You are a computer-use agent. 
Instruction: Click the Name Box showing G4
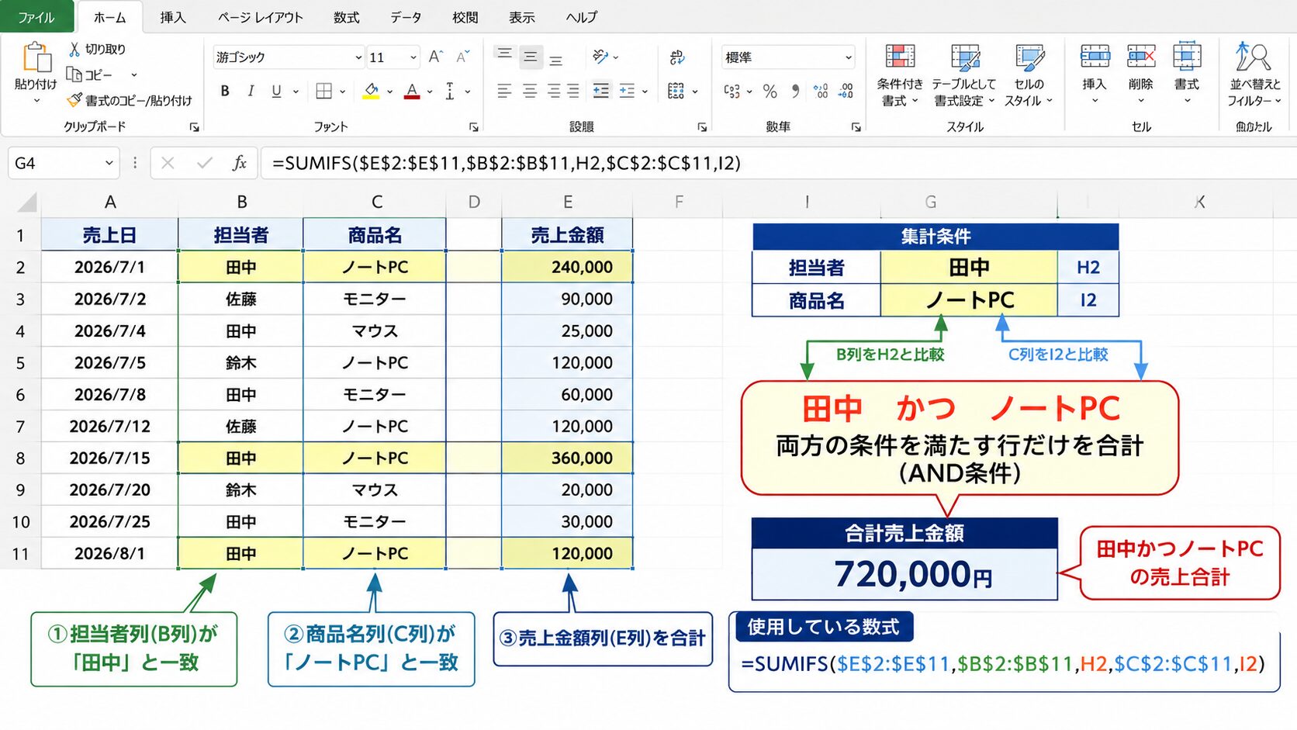click(x=64, y=163)
